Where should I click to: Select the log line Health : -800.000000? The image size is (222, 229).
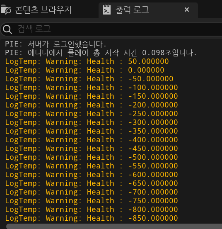click(92, 210)
